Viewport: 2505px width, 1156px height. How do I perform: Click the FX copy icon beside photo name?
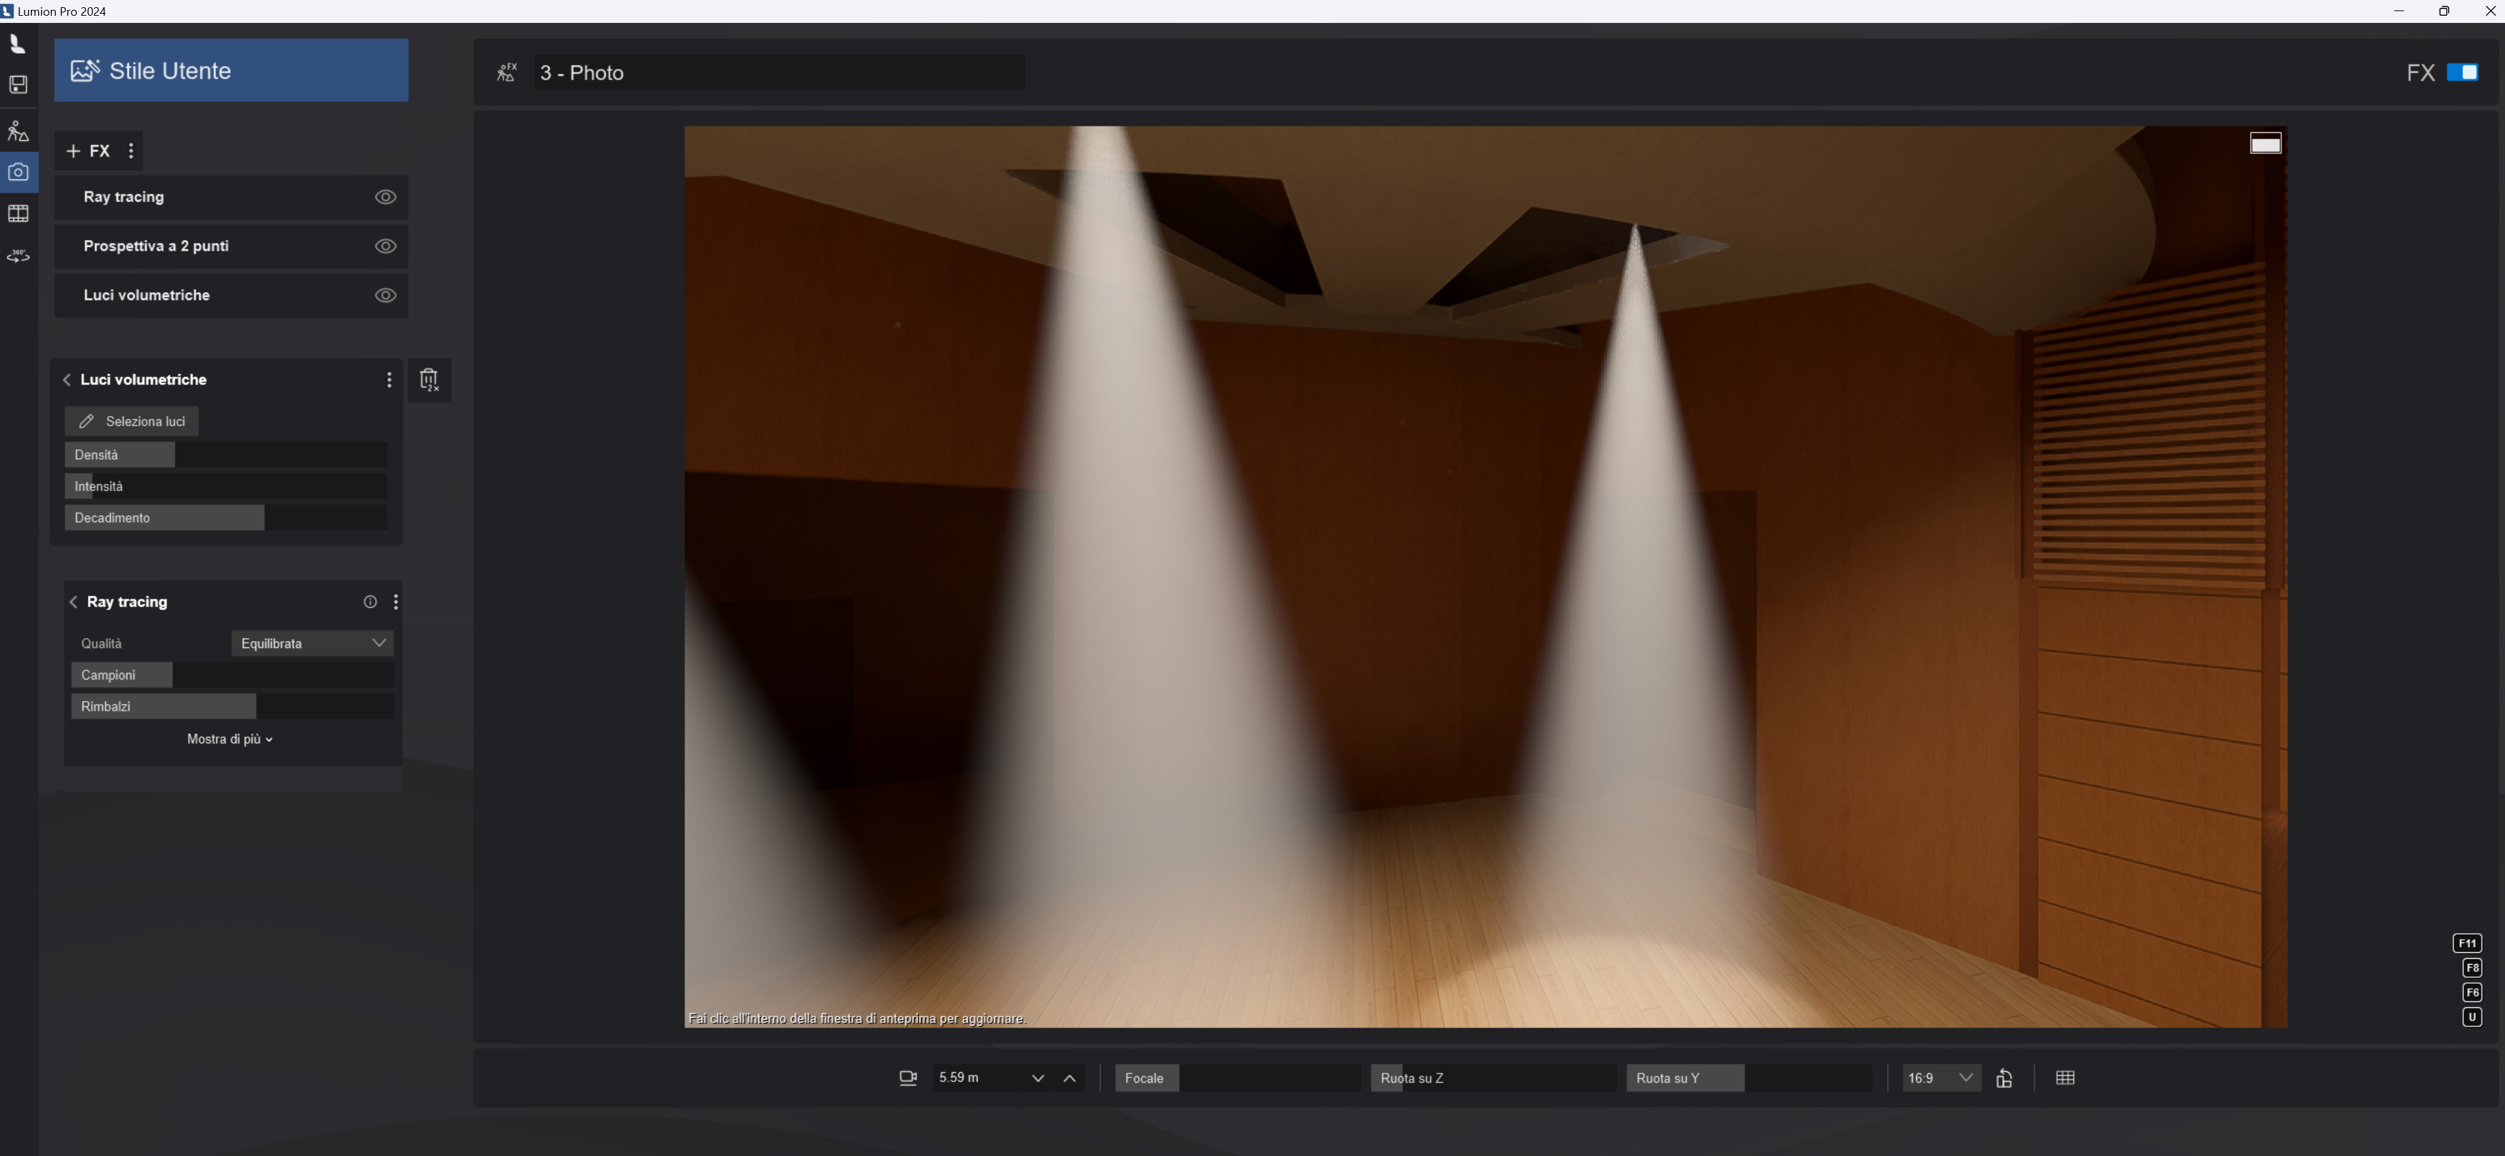click(x=505, y=73)
